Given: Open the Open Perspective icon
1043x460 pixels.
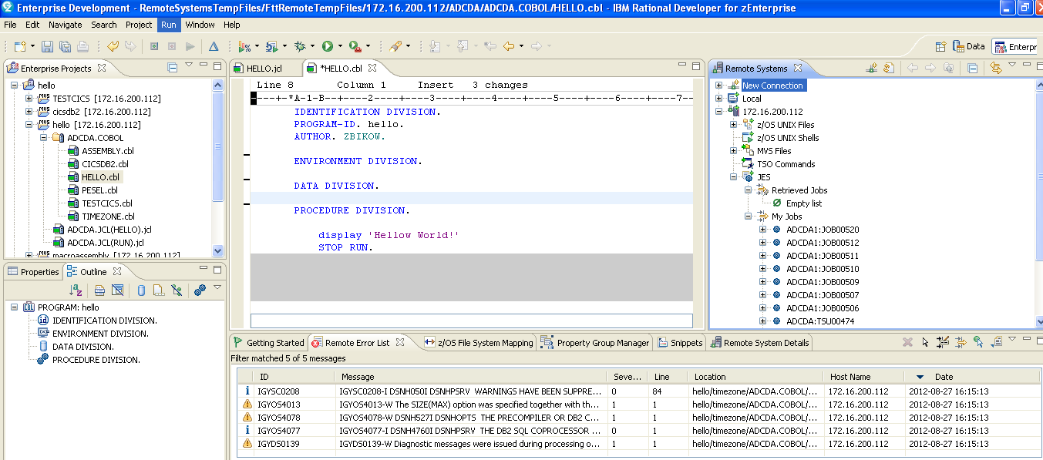Looking at the screenshot, I should coord(940,46).
